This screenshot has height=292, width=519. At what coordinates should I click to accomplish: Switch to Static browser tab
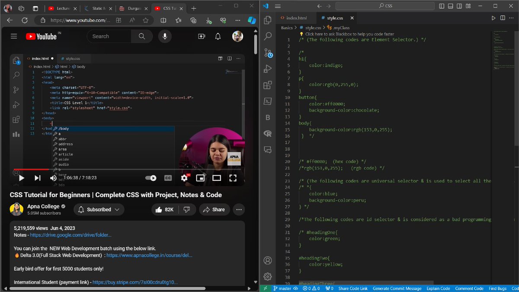tap(98, 8)
